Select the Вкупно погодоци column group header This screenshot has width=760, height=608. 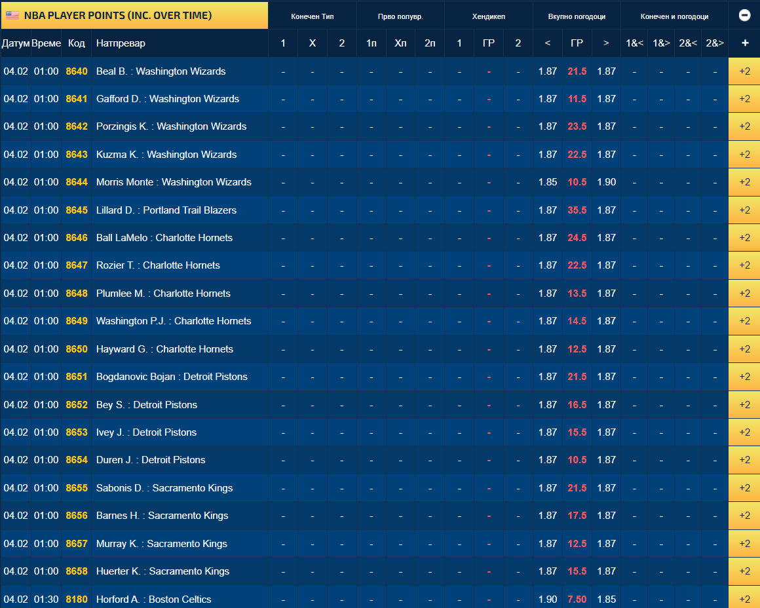pyautogui.click(x=577, y=16)
